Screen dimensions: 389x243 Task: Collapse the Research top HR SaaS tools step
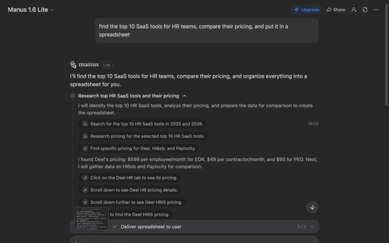185,96
